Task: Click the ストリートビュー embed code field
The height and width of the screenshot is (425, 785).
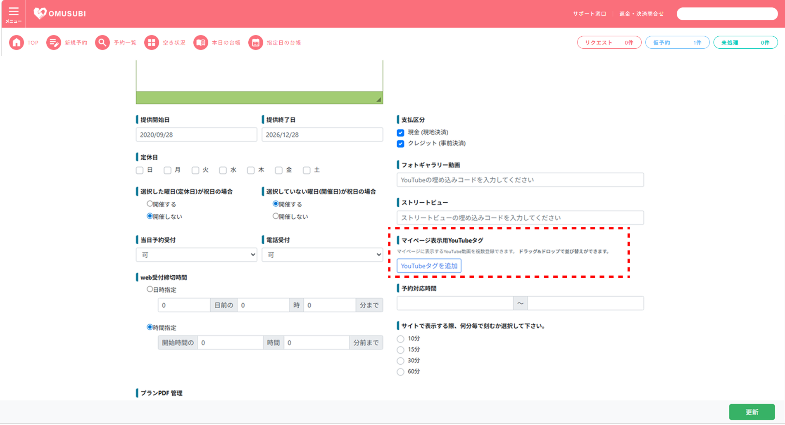Action: [520, 217]
